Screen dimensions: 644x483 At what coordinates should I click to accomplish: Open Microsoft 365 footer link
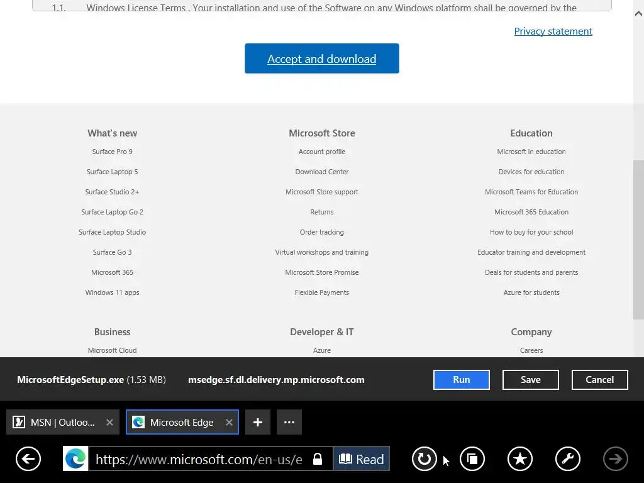click(112, 272)
